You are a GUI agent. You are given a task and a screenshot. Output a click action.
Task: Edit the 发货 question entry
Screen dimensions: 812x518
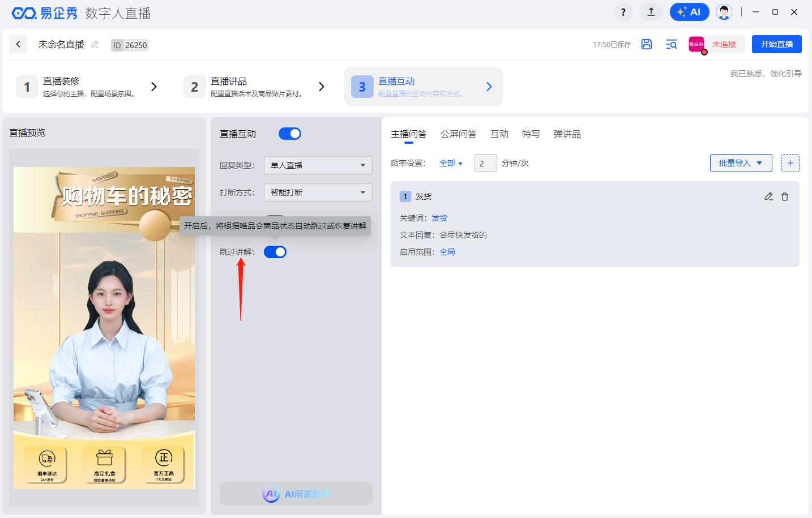768,196
